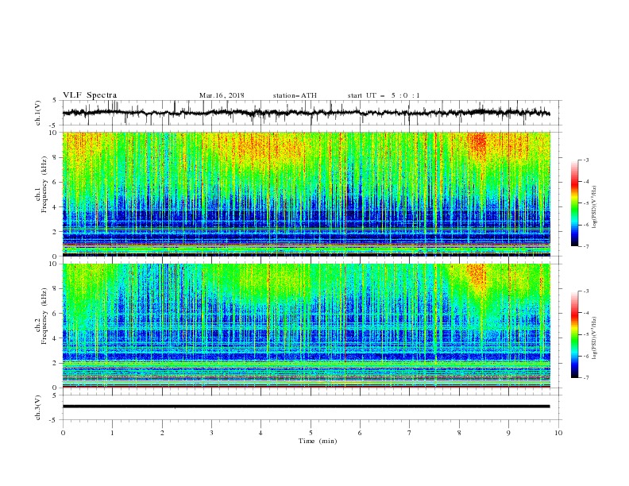Screen dimensions: 629x486
Task: Click the time axis tick label "8"
Action: [x=459, y=433]
